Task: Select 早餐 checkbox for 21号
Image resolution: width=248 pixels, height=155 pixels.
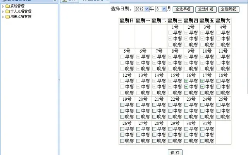Action: click(x=154, y=105)
